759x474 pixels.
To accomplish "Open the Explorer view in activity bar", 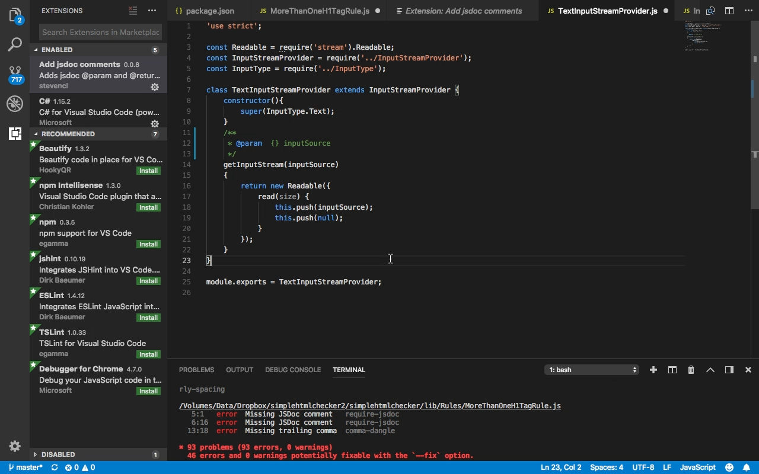I will point(15,15).
